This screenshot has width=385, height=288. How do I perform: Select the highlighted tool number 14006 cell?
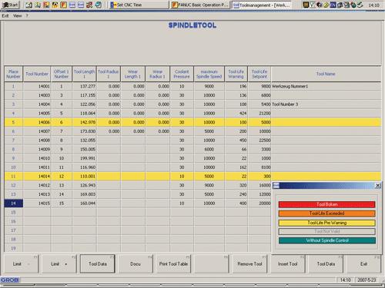click(x=37, y=122)
